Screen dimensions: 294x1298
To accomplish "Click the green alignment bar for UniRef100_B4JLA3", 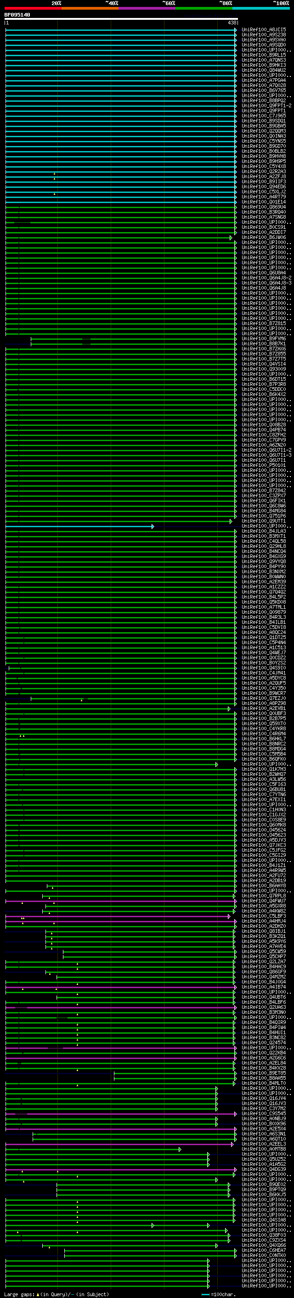I will click(121, 531).
